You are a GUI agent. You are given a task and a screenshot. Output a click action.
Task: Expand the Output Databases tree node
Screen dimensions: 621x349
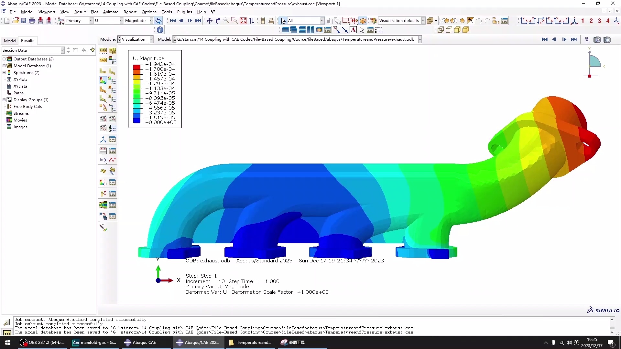(4, 59)
